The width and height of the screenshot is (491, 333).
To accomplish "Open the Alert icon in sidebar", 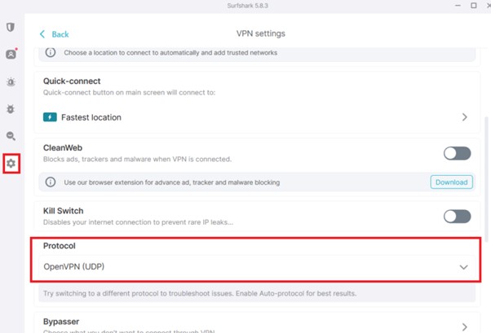I will coord(11,82).
